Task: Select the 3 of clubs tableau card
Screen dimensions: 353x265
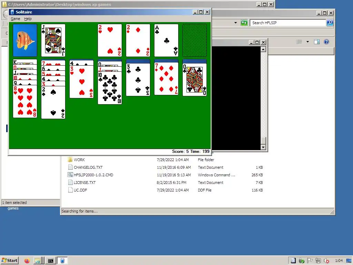Action: [x=138, y=80]
